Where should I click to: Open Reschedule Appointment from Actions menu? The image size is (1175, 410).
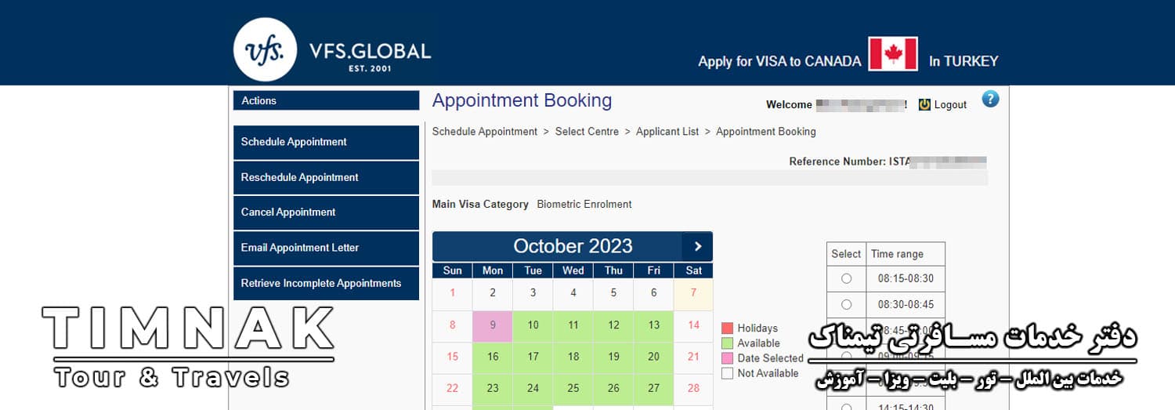(x=326, y=177)
